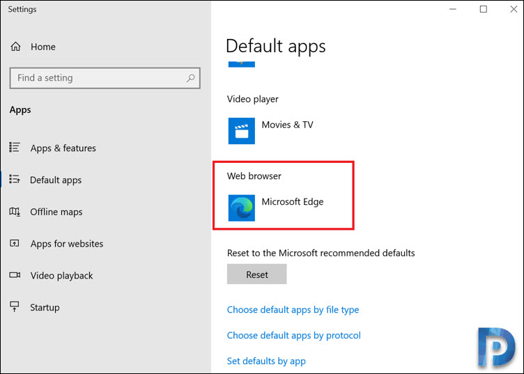Image resolution: width=524 pixels, height=374 pixels.
Task: Click the Startup monitor icon
Action: (15, 306)
